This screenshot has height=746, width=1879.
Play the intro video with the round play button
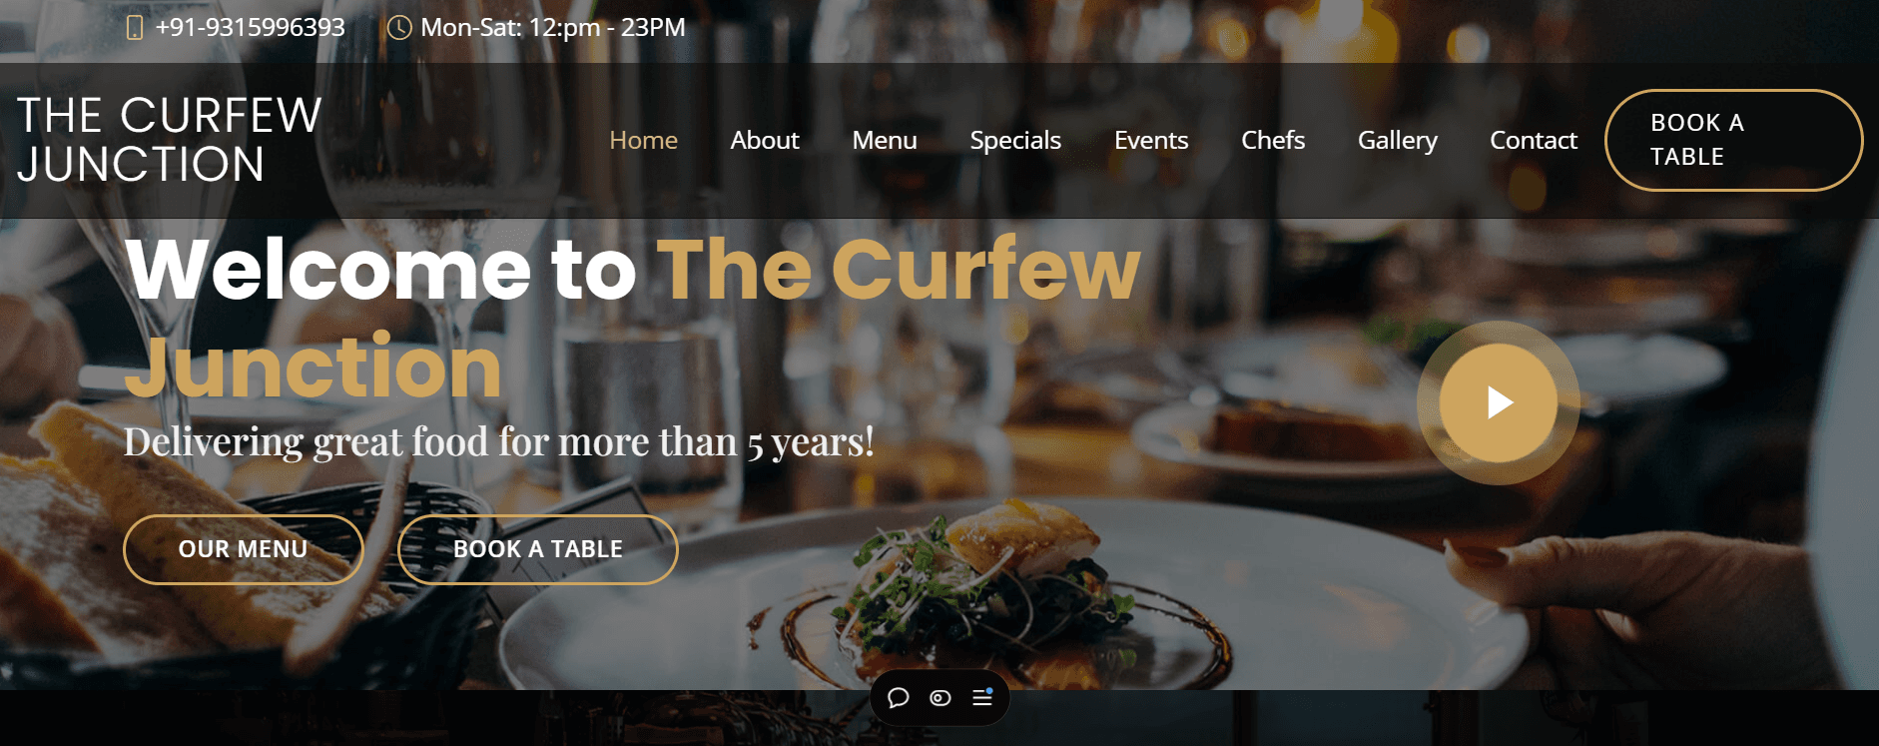pos(1498,402)
